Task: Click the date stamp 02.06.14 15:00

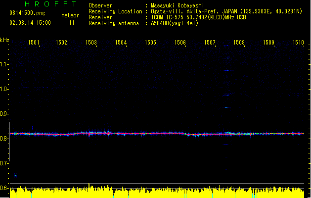Action: click(30, 23)
